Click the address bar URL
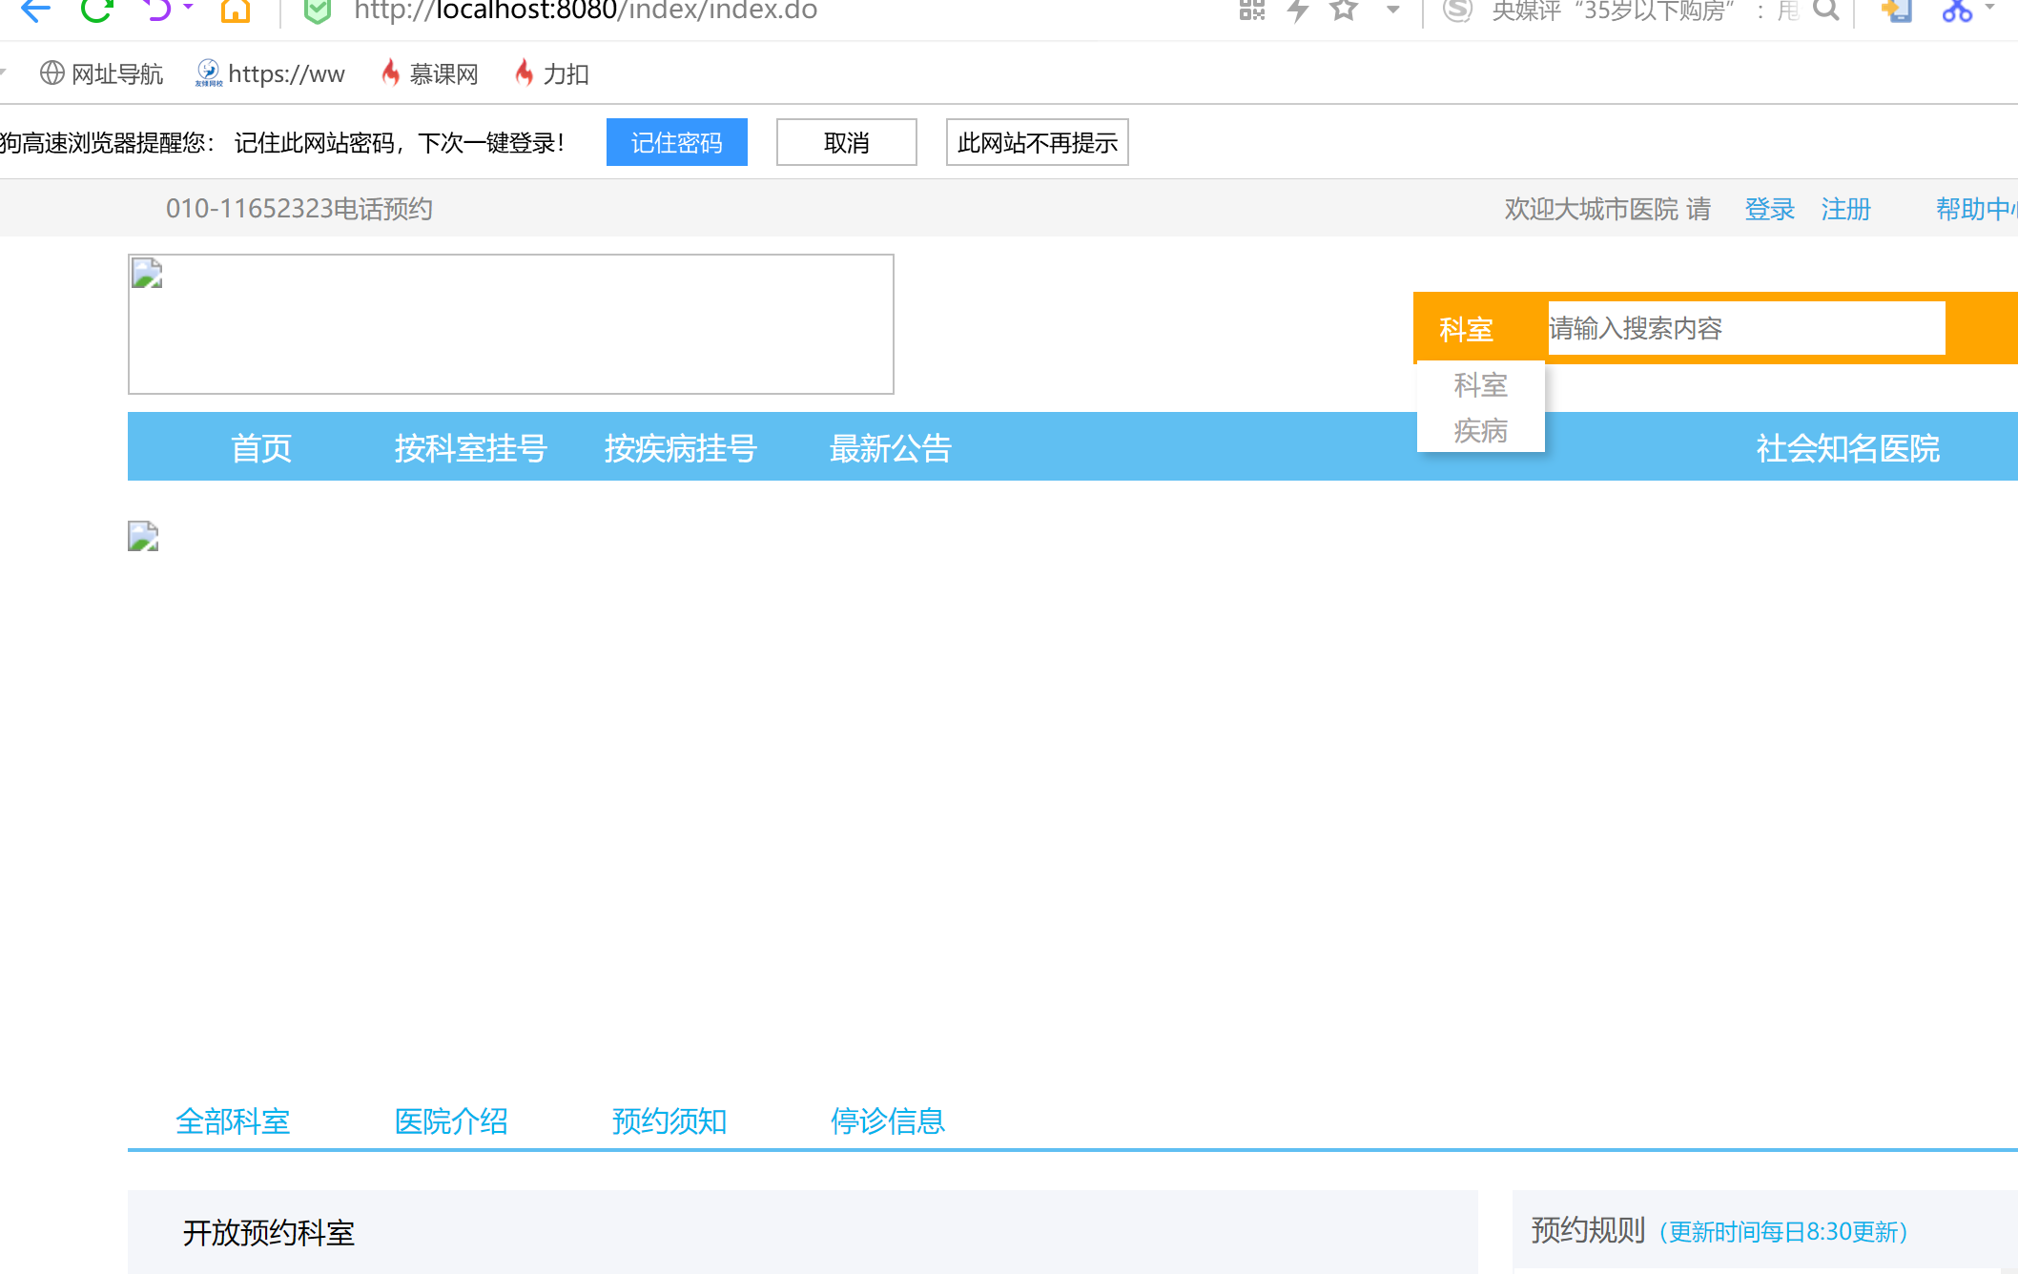 pos(586,10)
